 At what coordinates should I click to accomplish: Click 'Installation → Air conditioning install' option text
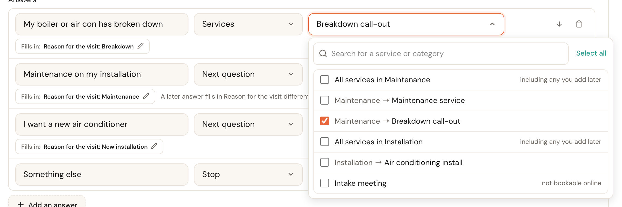(398, 163)
